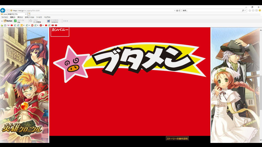Viewport: 262px width, 147px height.
Task: Click the page scrollbar up arrow
Action: (261, 30)
